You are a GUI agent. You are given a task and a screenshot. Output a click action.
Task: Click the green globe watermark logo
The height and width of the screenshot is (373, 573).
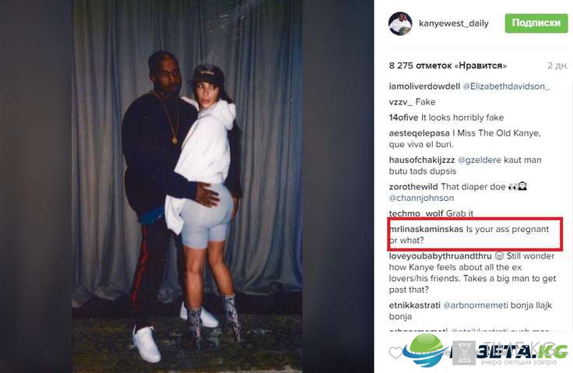pyautogui.click(x=427, y=350)
